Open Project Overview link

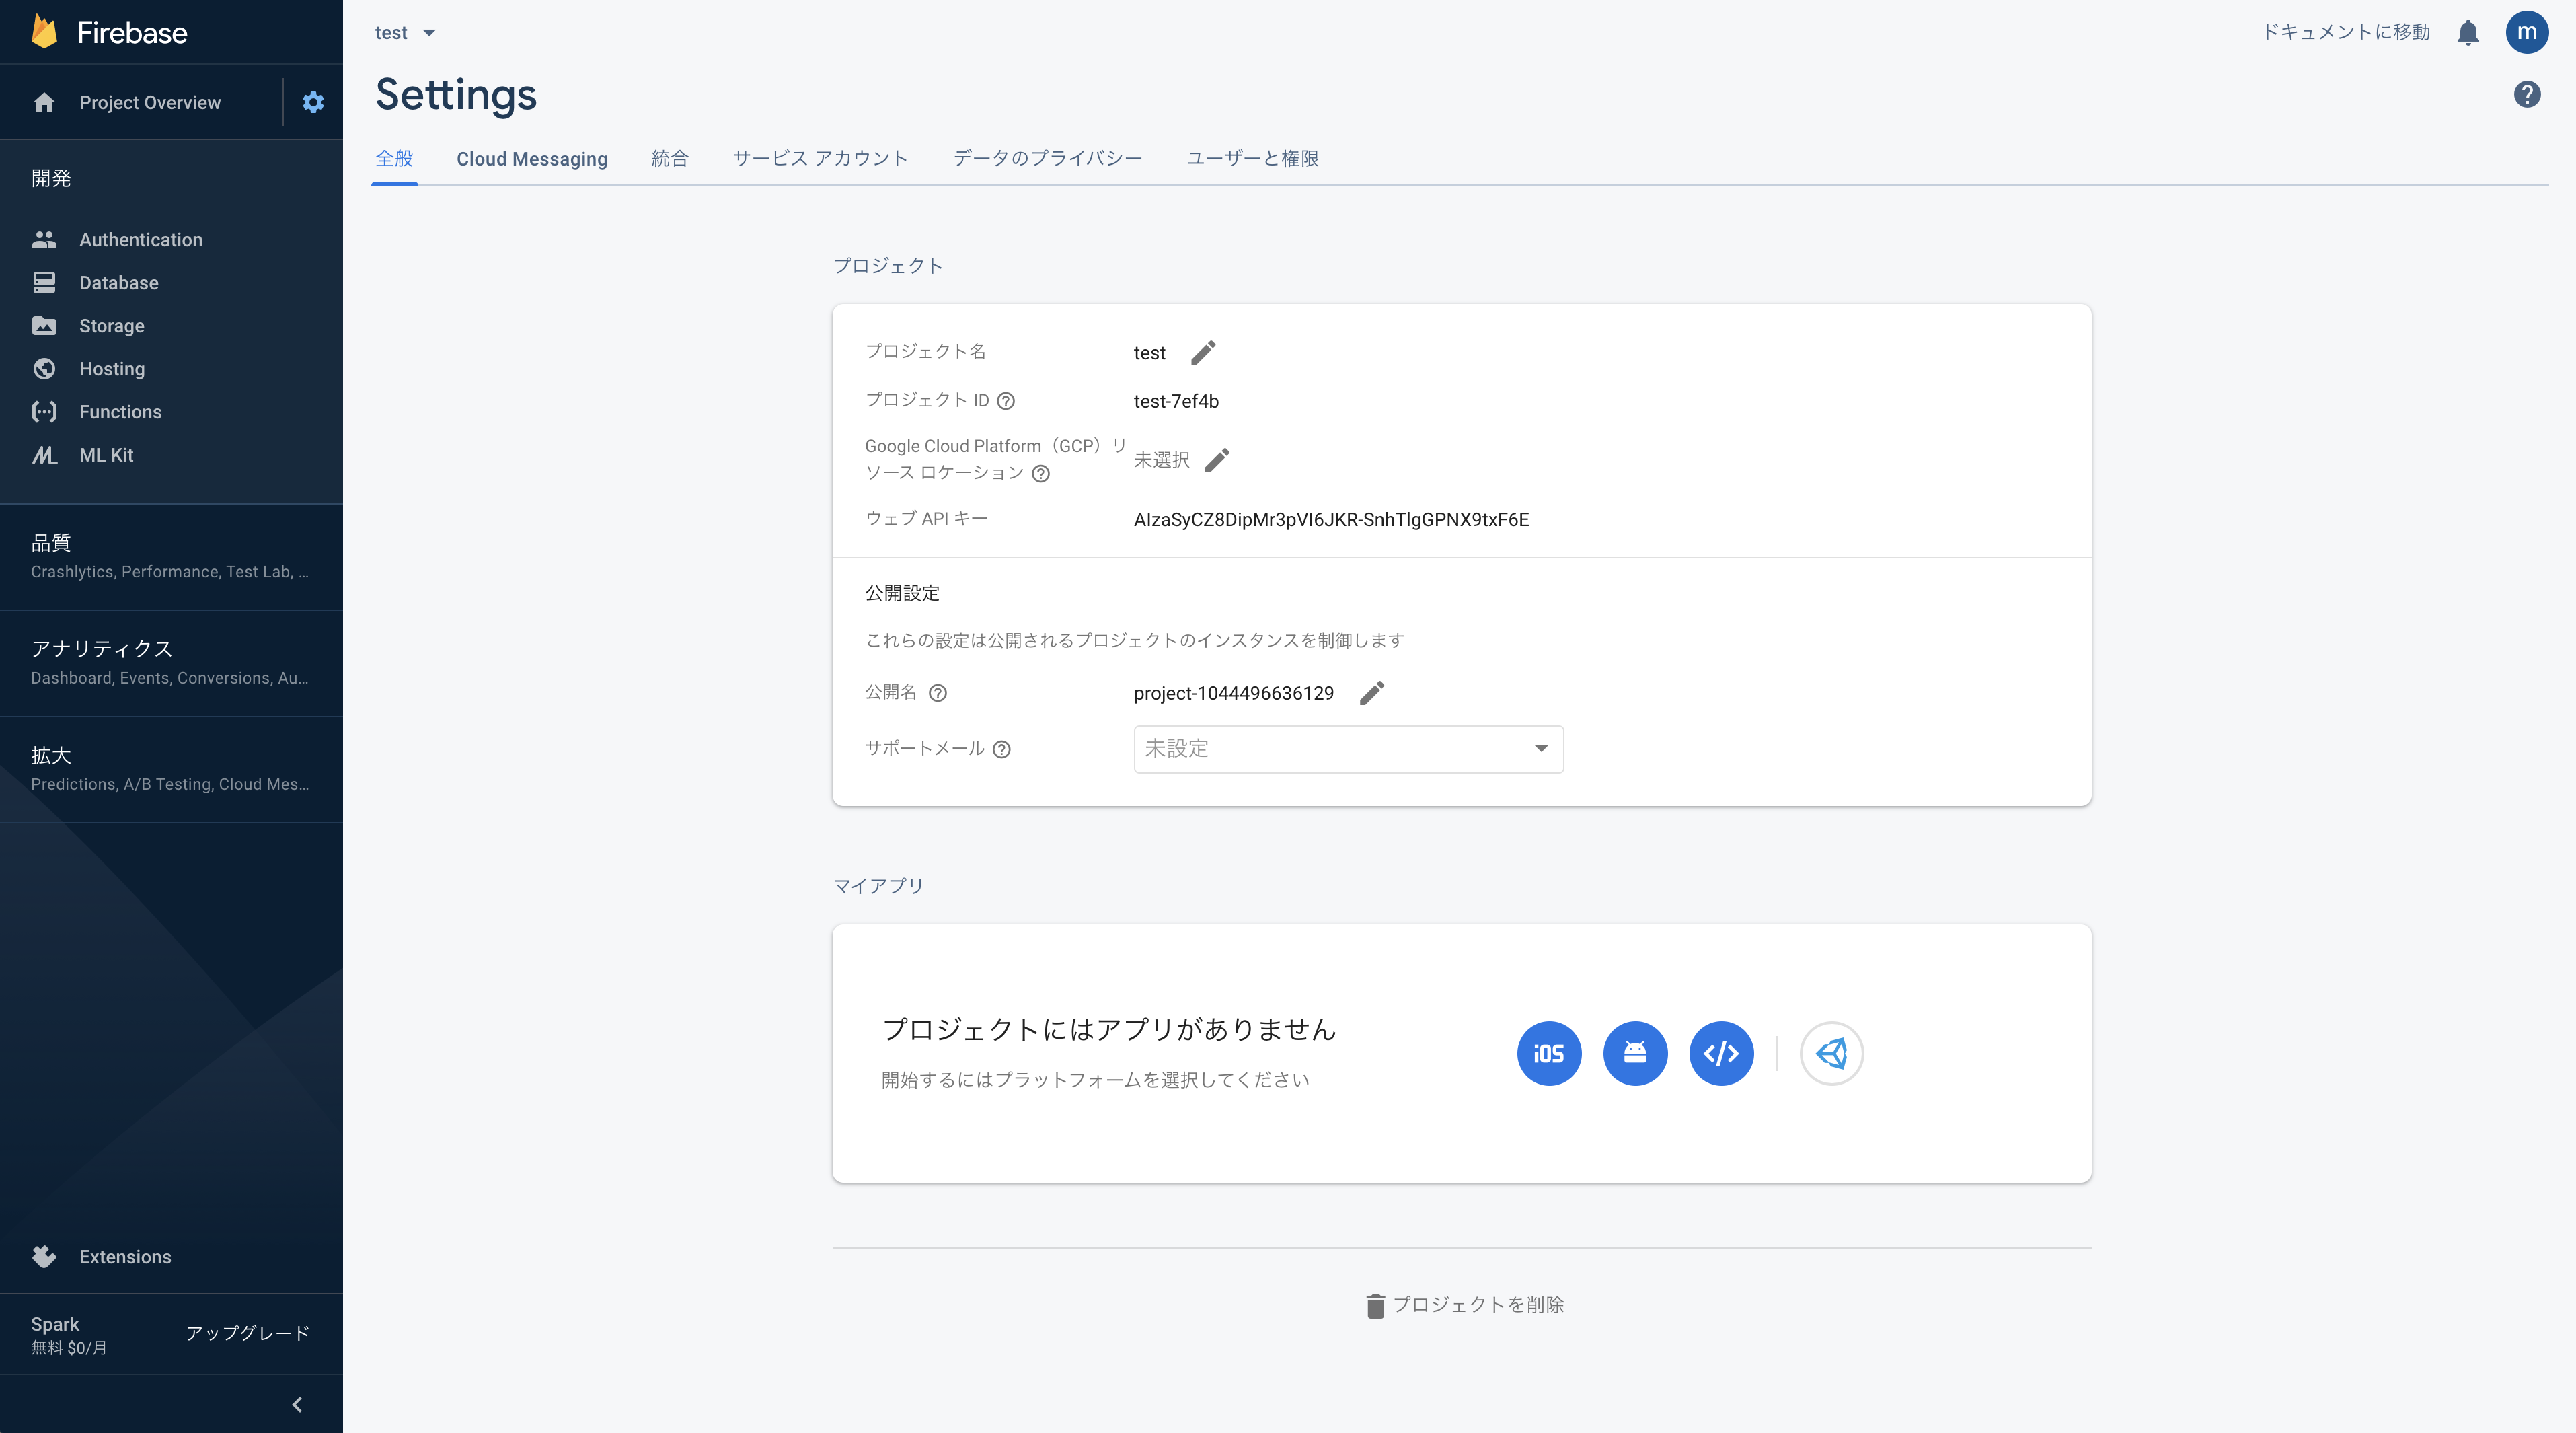[x=150, y=102]
